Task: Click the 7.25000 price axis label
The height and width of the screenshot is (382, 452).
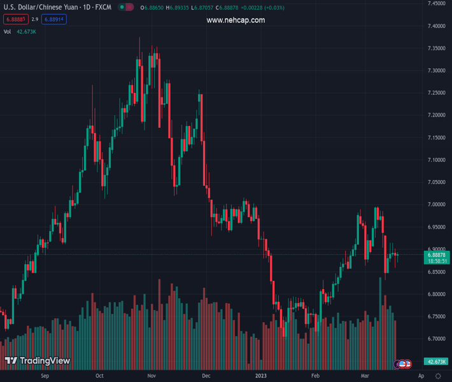Action: pos(437,92)
